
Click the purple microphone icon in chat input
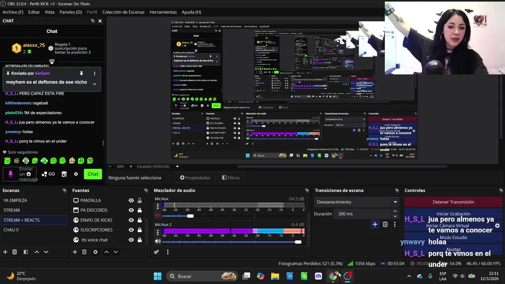11,174
